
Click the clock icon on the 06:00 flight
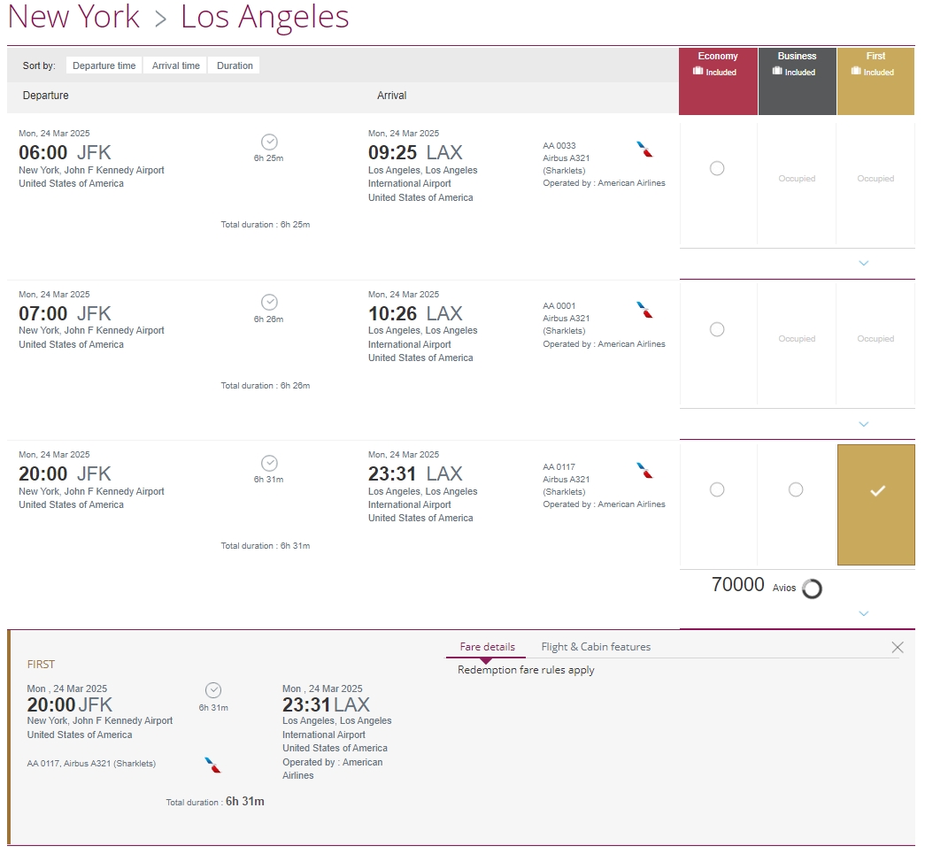pyautogui.click(x=269, y=142)
